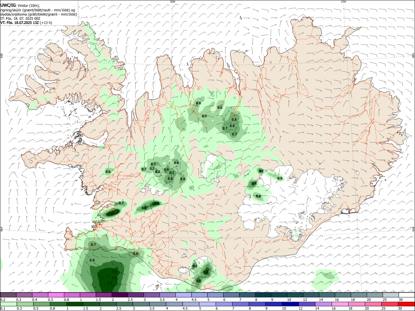Click the "(+13 h)" forecast offset text
Viewport: 415px width, 311px height.
tap(46, 23)
